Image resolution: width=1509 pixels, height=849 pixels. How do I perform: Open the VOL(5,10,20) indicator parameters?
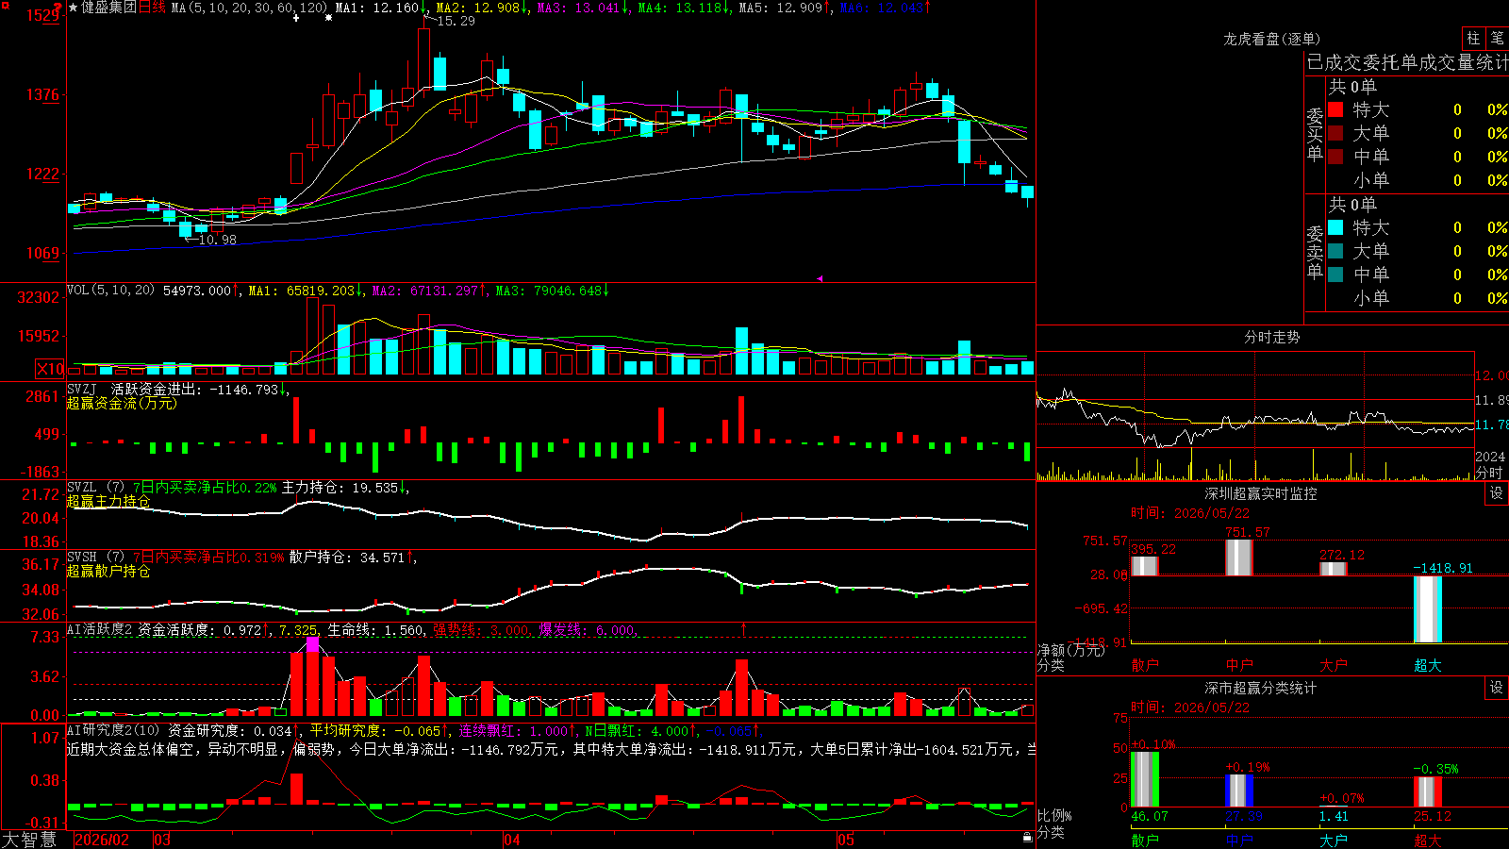coord(110,291)
